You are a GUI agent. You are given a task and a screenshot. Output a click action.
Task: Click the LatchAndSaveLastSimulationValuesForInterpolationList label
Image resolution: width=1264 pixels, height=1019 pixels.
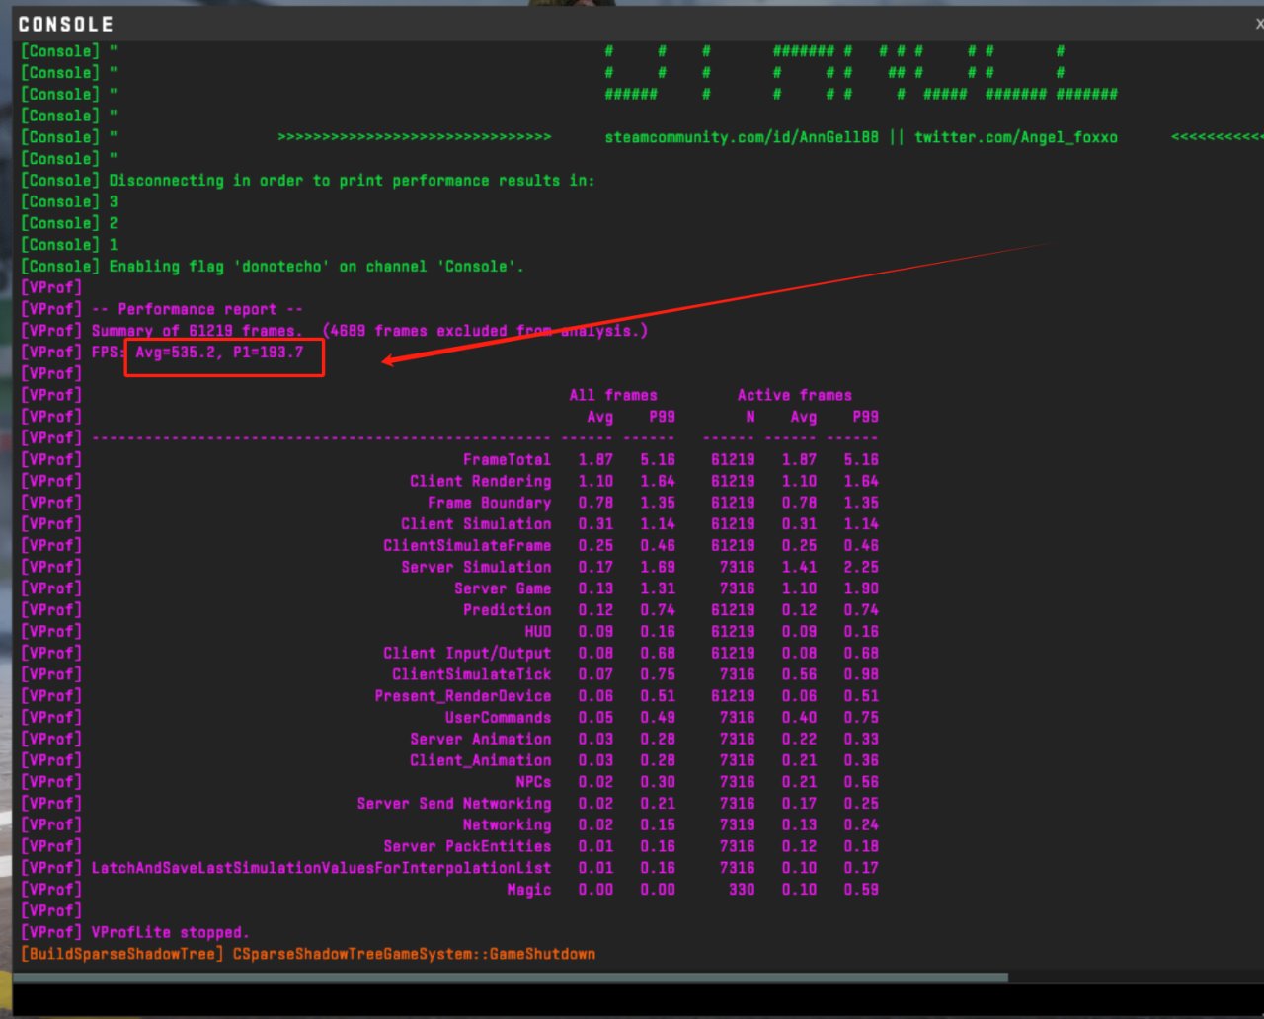(x=321, y=868)
